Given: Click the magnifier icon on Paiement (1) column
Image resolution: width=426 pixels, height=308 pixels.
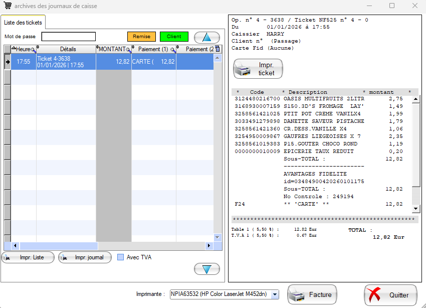Looking at the screenshot, I should (x=172, y=49).
